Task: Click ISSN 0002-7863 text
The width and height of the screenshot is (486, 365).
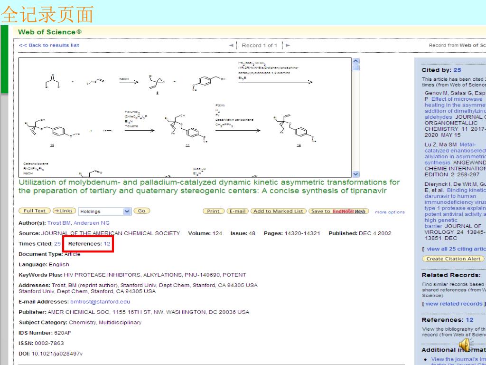Action: (41, 344)
